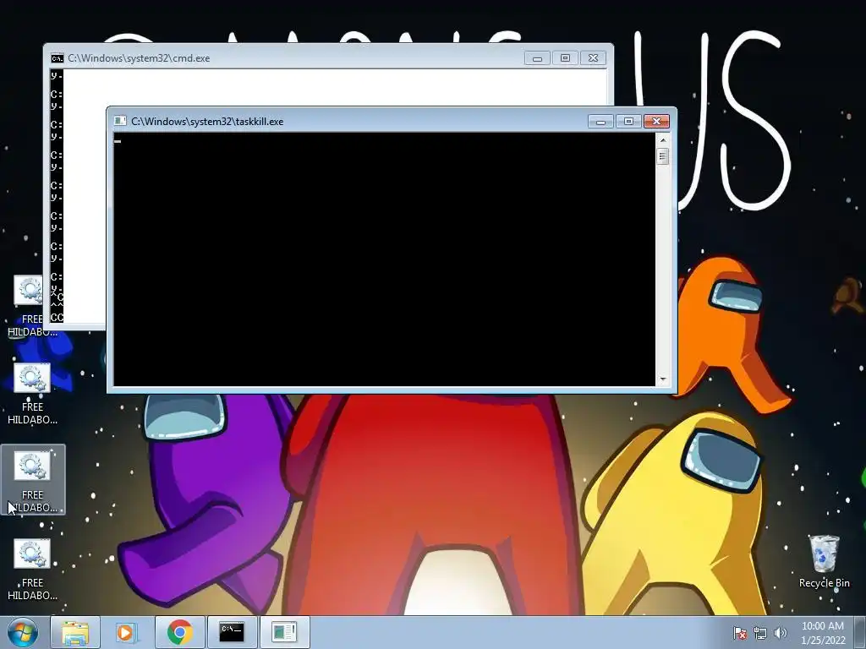Viewport: 866px width, 649px height.
Task: Click inside the black taskkill console area
Action: pyautogui.click(x=385, y=259)
